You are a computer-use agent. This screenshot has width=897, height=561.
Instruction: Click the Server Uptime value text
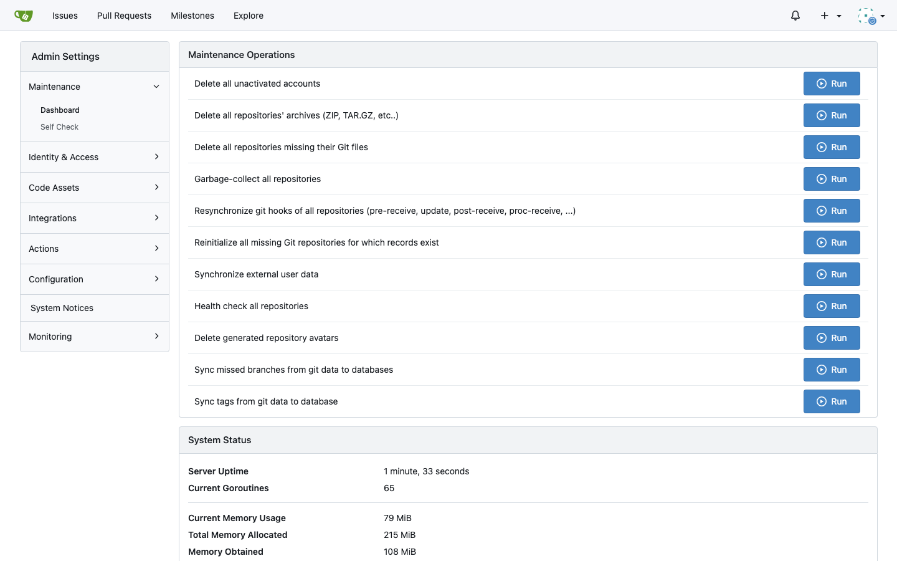[427, 471]
